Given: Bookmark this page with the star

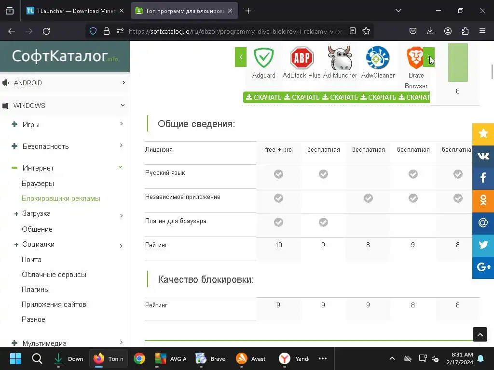Looking at the screenshot, I should point(366,31).
